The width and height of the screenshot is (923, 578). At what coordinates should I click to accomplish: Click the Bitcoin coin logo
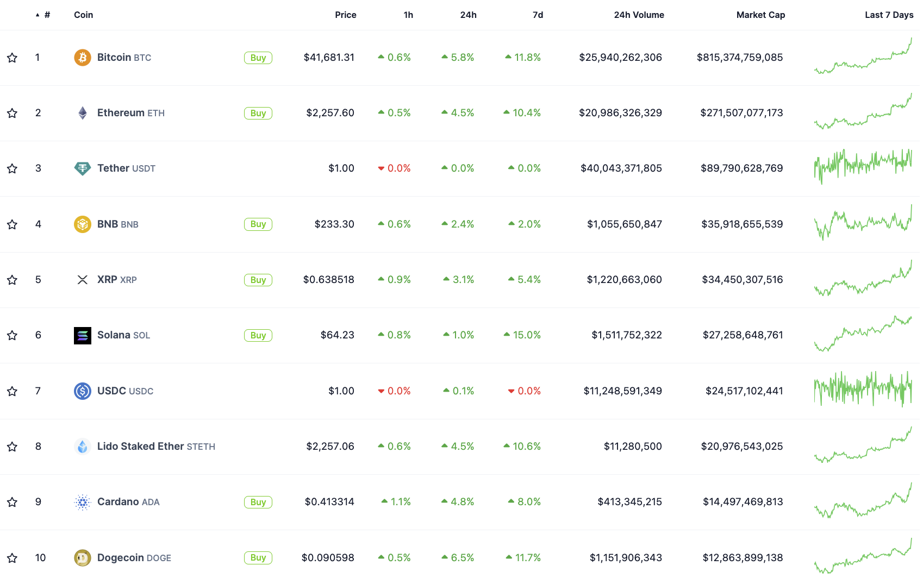(x=83, y=58)
